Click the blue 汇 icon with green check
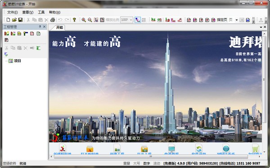 [6, 54]
